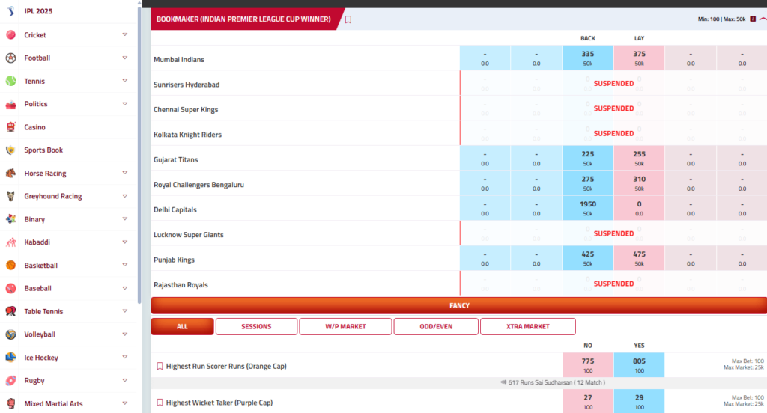Screen dimensions: 767x413
Task: Expand the Horse Racing sidebar menu
Action: (125, 173)
